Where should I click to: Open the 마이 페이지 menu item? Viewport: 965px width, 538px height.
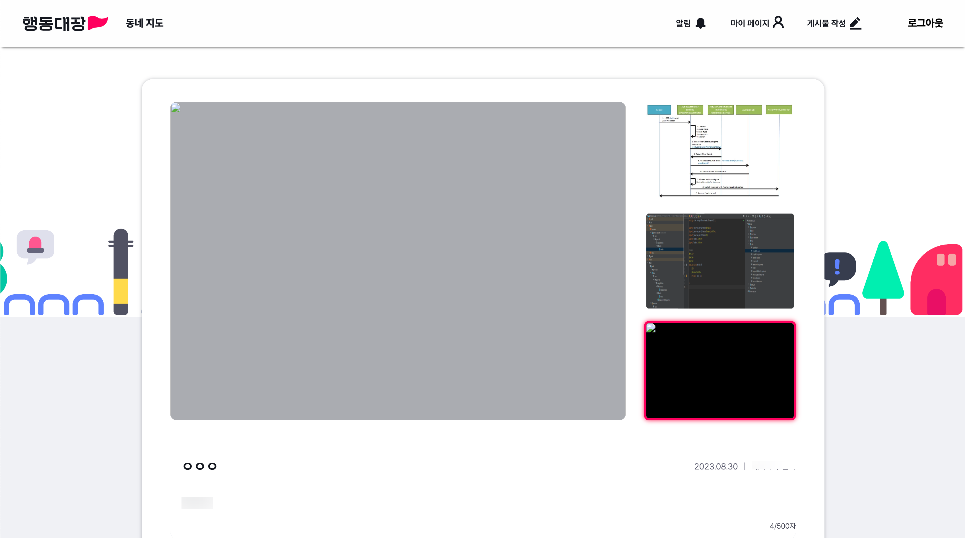click(x=749, y=23)
